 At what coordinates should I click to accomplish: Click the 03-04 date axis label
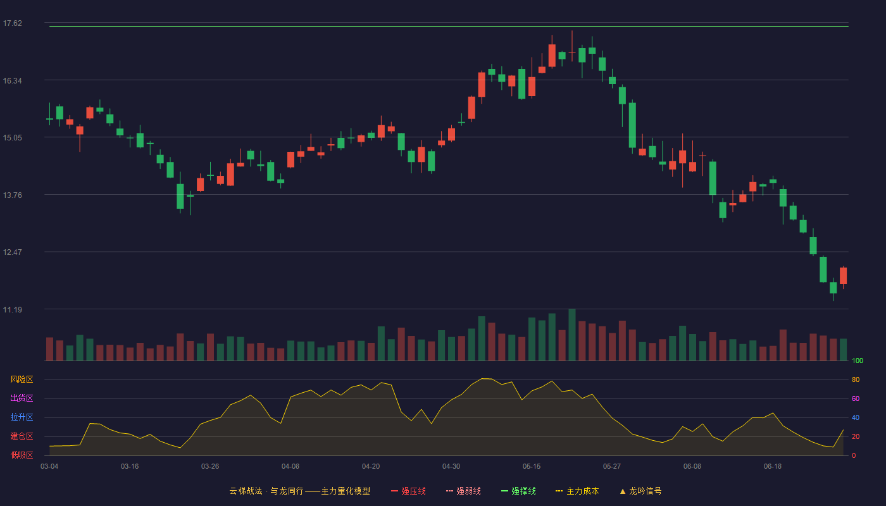coord(49,466)
